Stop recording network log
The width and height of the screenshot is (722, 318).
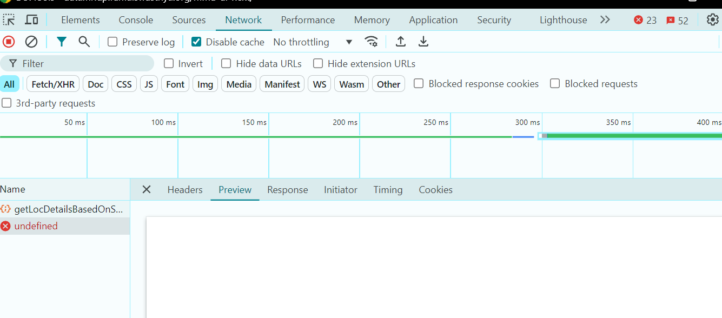coord(9,42)
